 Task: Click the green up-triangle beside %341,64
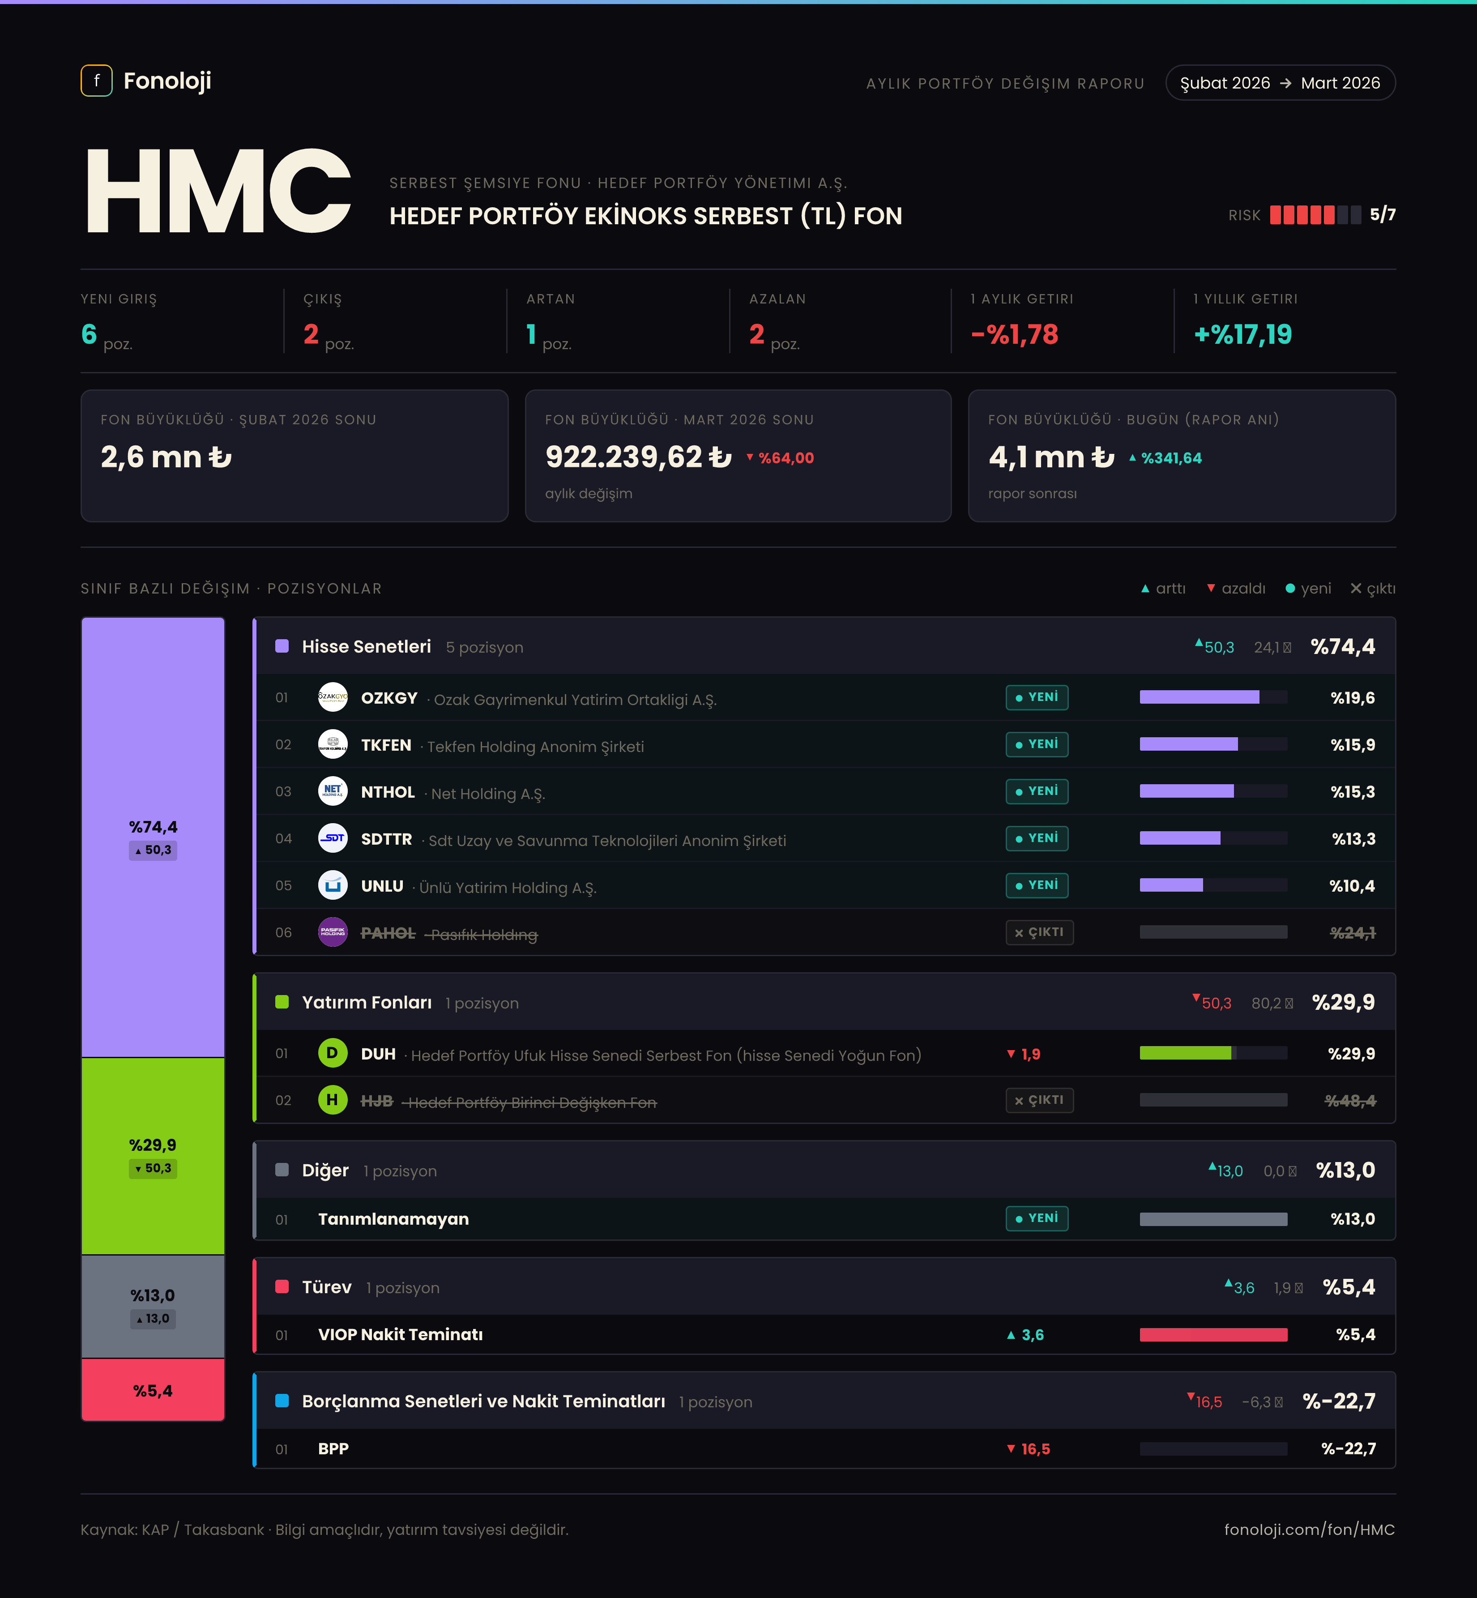[1132, 457]
